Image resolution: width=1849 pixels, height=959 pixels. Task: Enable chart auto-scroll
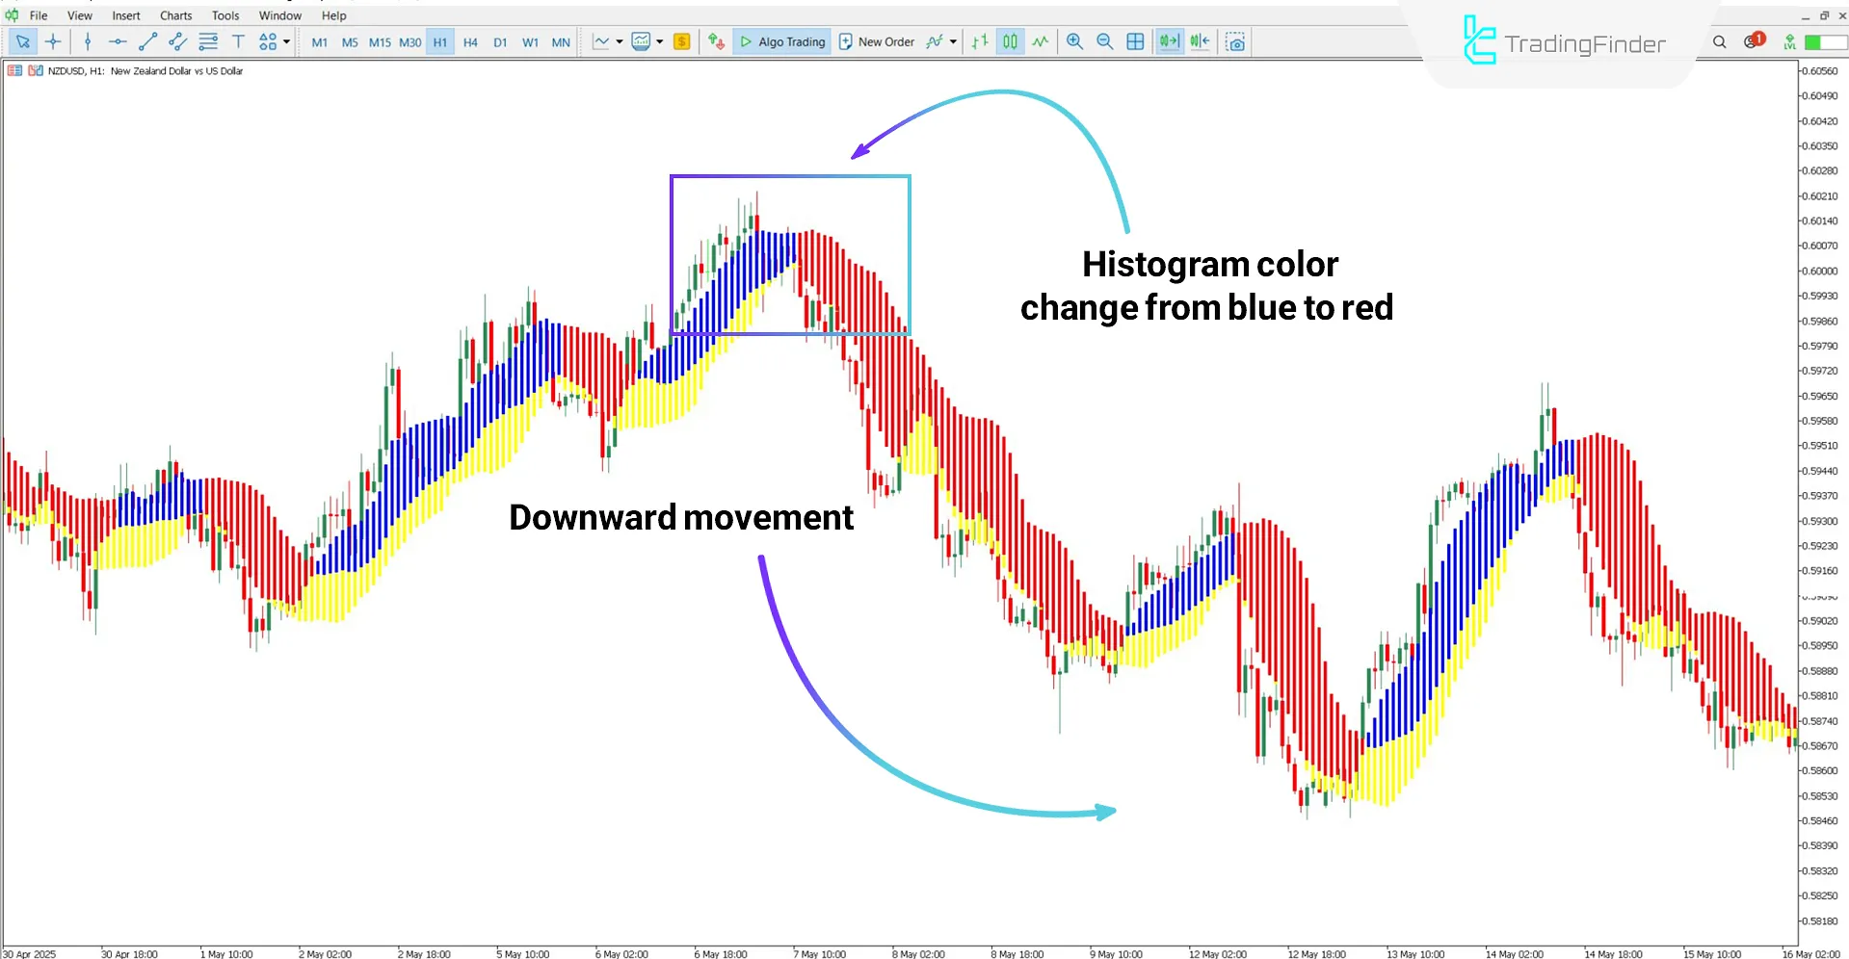[1169, 41]
